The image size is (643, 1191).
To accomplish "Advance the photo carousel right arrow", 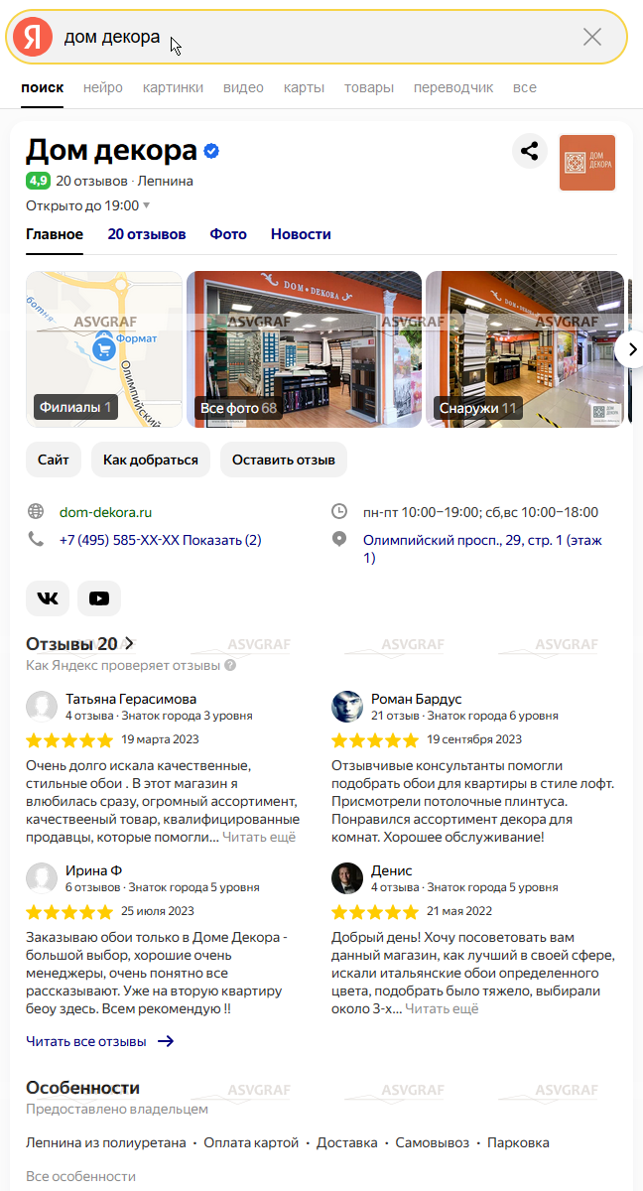I will [632, 349].
